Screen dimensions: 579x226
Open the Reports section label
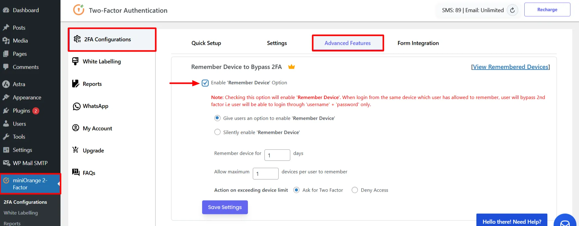[92, 84]
